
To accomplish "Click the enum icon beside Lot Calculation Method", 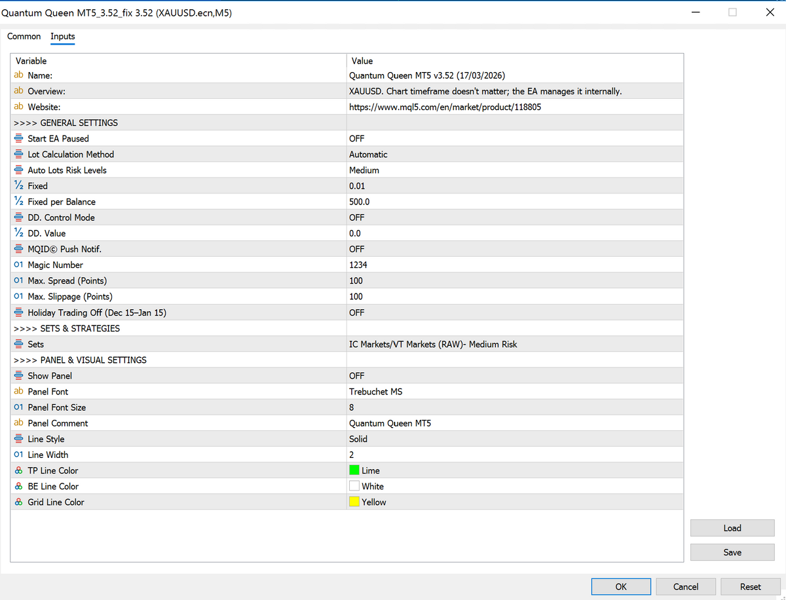I will 18,155.
